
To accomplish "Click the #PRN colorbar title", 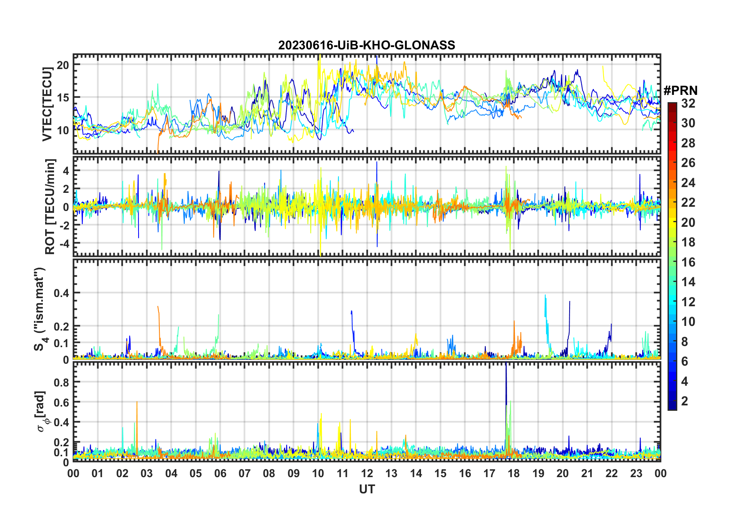I will click(680, 91).
